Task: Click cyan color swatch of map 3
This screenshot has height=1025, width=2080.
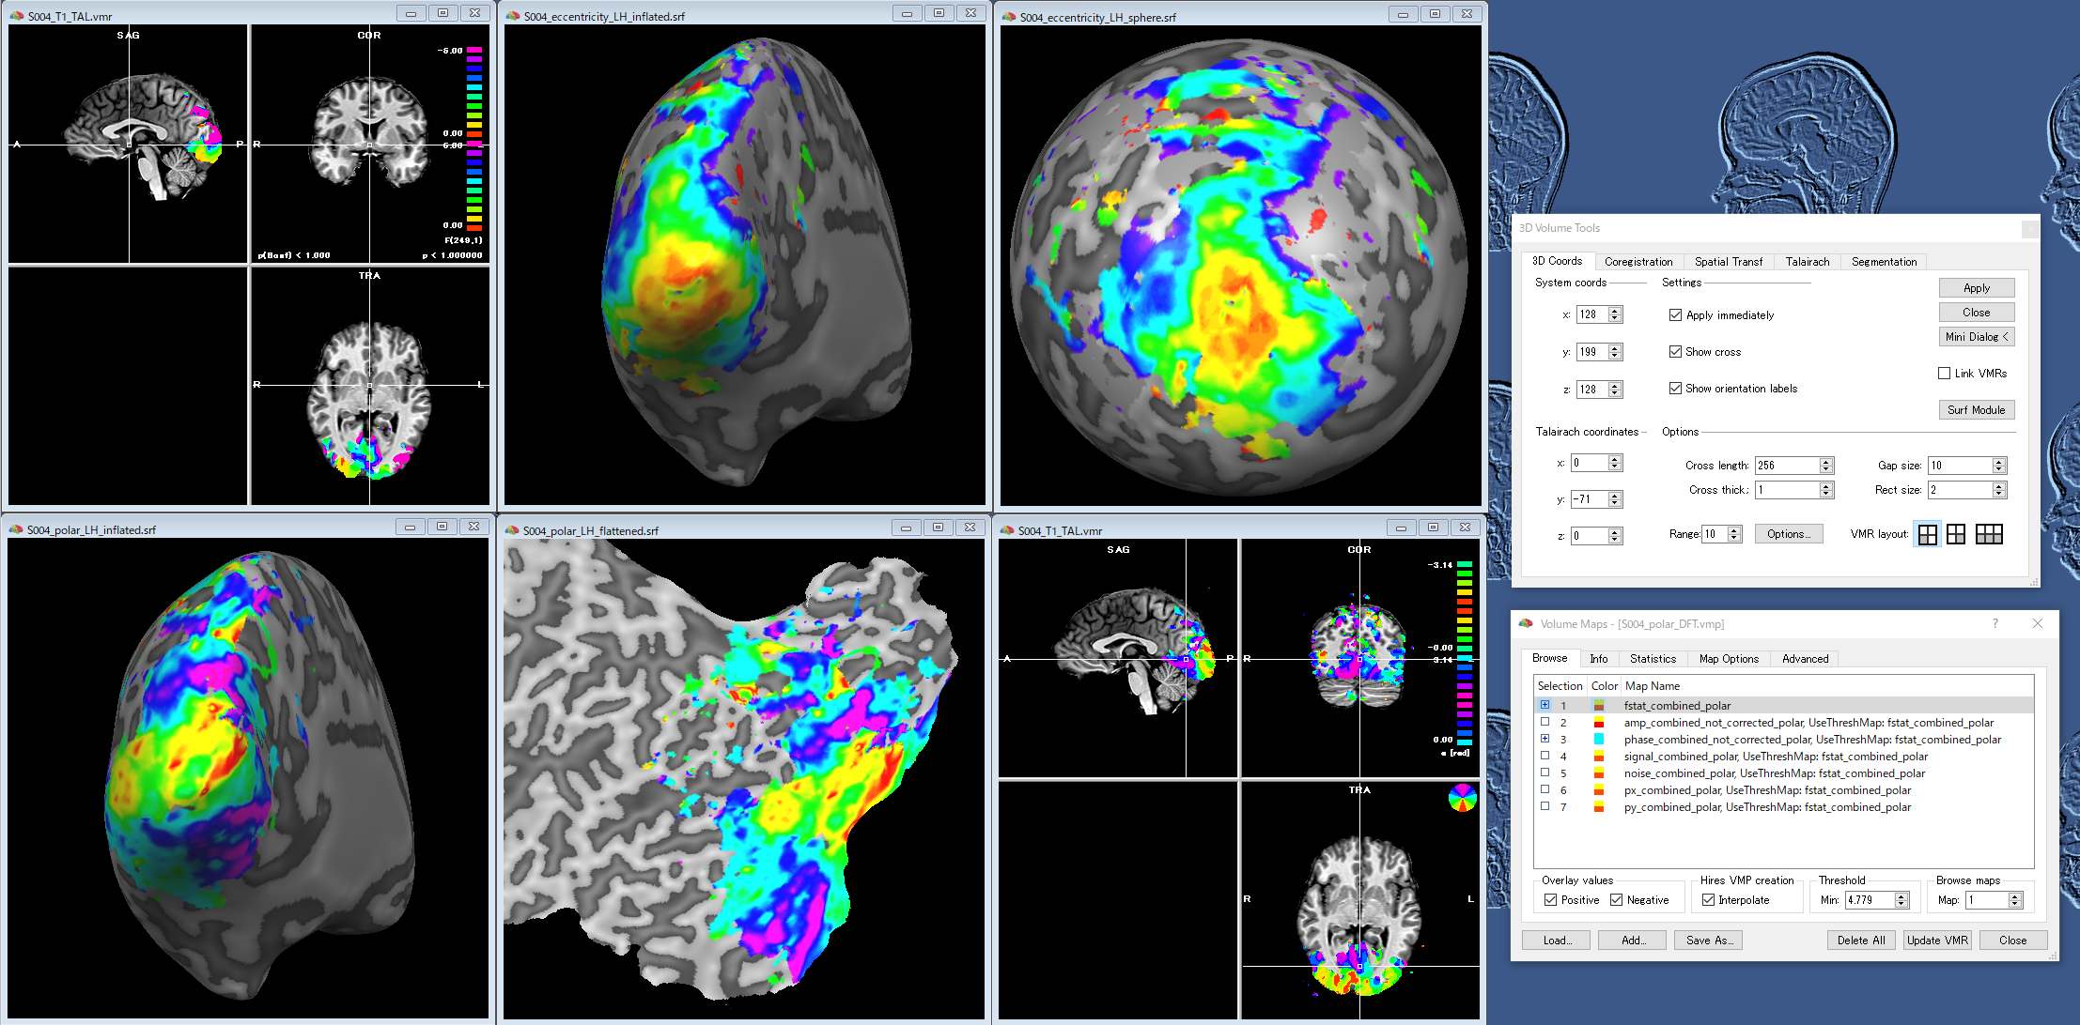Action: (1599, 739)
